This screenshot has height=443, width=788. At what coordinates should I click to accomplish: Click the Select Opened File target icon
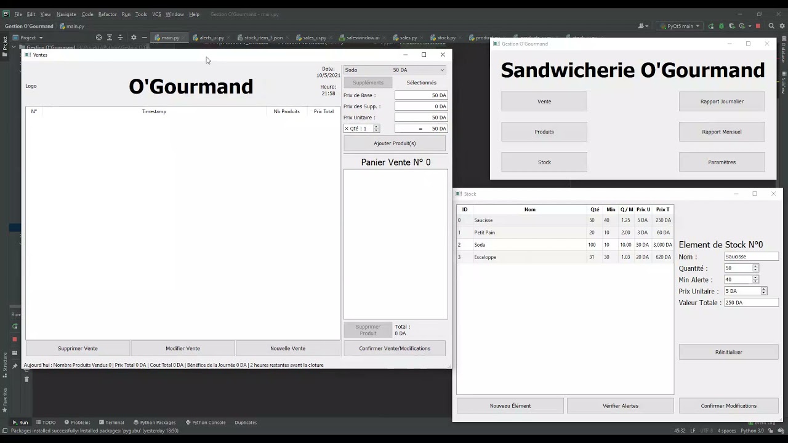coord(98,38)
